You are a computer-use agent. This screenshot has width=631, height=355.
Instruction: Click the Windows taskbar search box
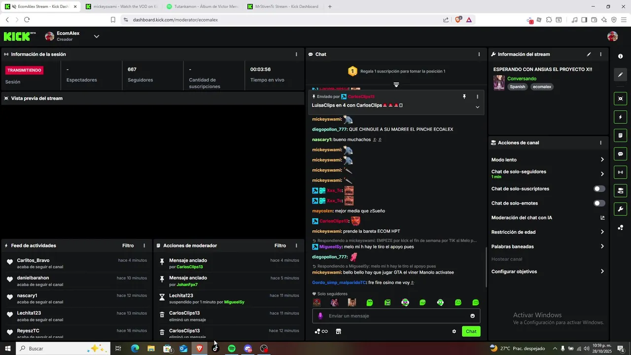point(62,349)
